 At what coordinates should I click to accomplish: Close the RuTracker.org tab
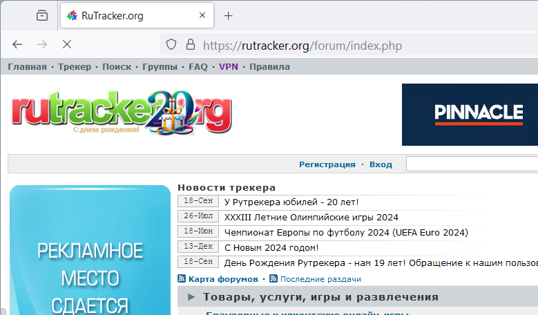click(202, 15)
